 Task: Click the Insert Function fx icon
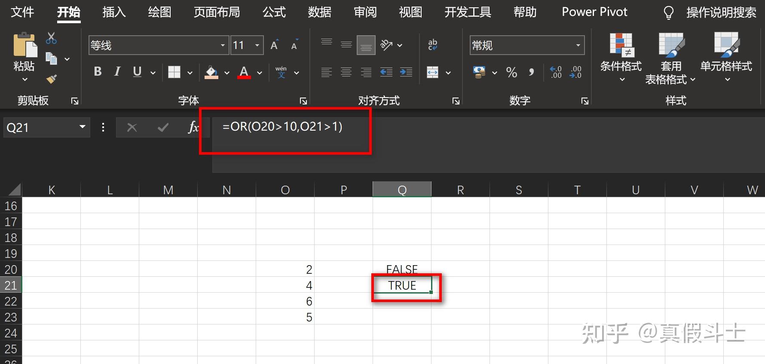coord(193,127)
